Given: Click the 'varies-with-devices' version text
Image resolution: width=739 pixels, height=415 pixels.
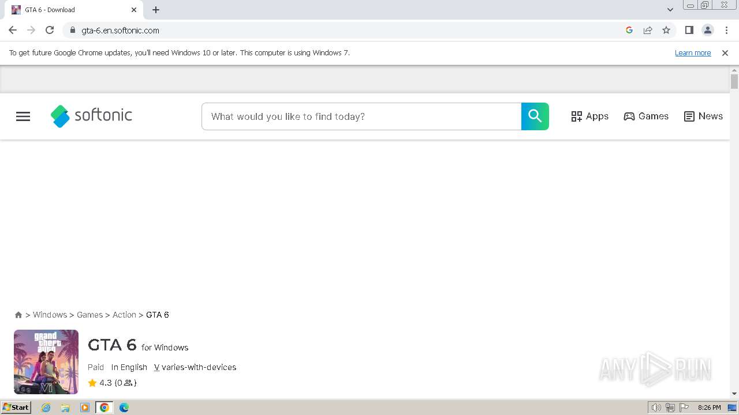Looking at the screenshot, I should 199,367.
